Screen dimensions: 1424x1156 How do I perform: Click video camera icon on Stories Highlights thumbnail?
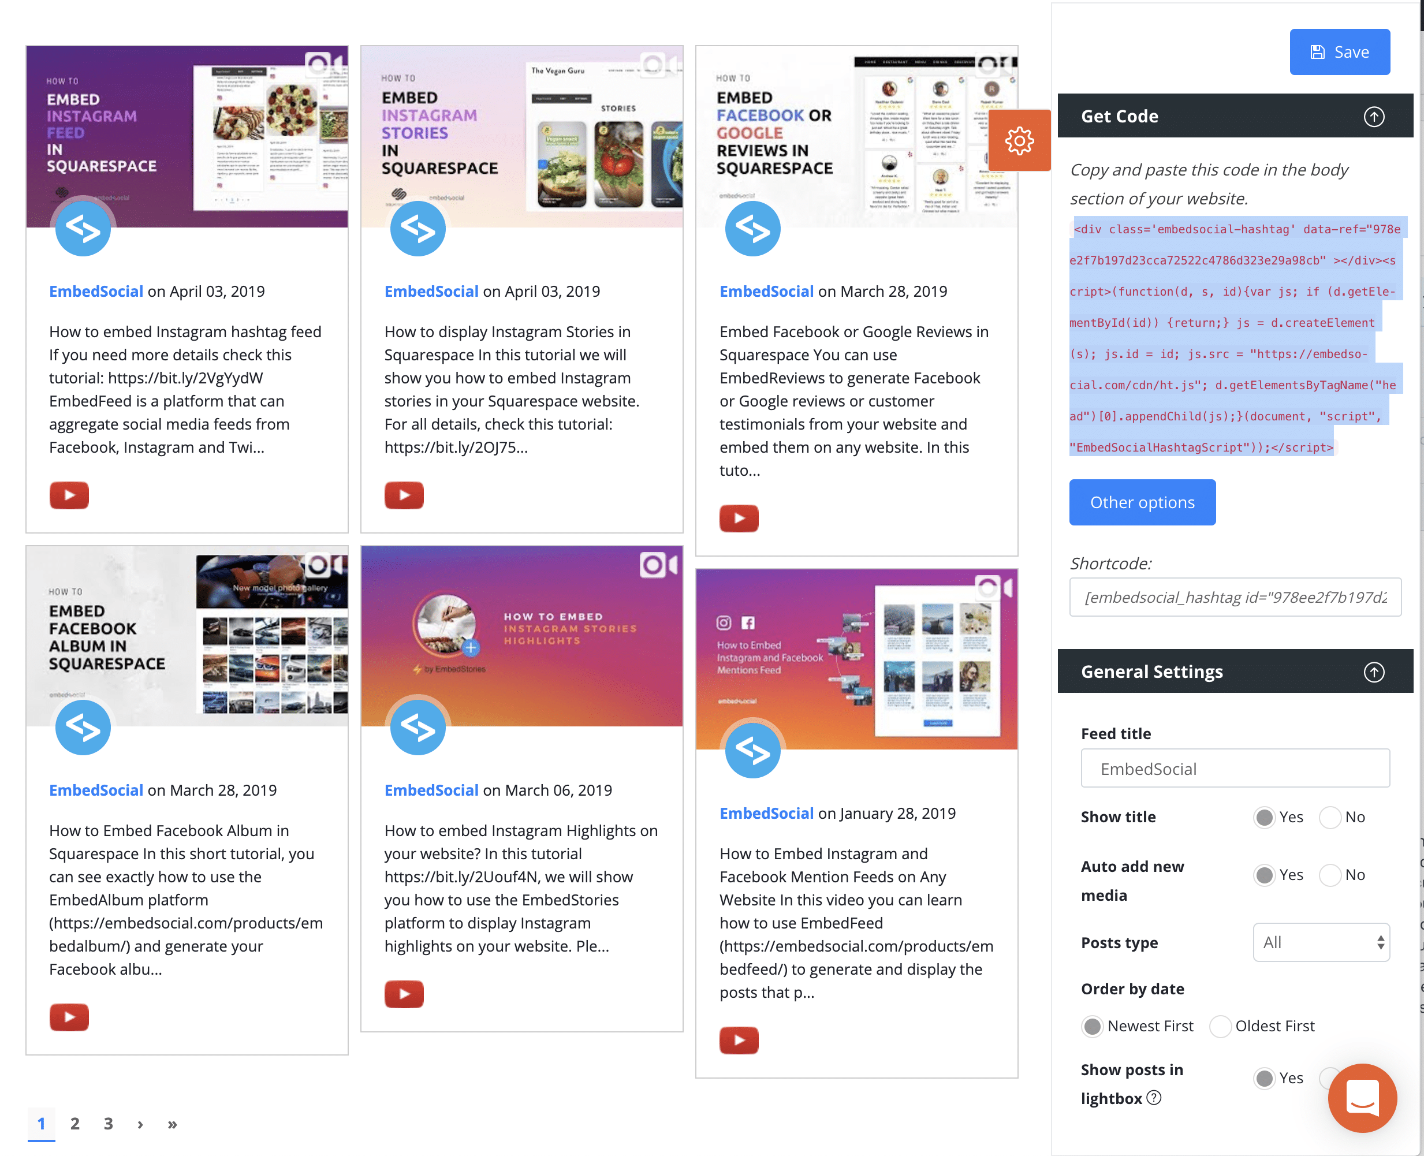point(659,565)
